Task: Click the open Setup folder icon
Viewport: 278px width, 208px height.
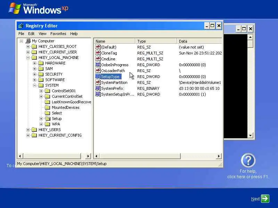Action: (x=48, y=119)
